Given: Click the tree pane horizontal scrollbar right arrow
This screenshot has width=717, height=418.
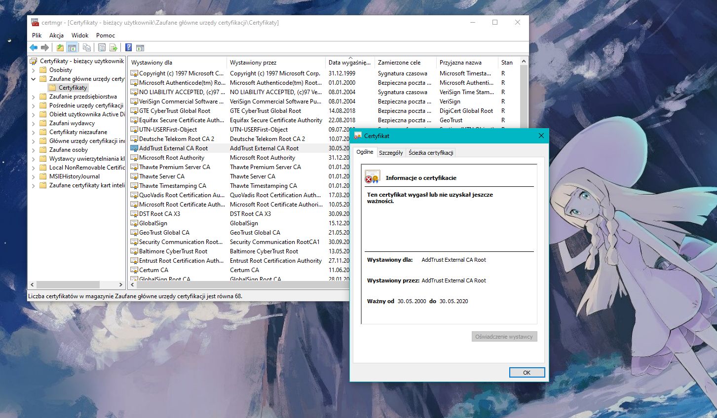Looking at the screenshot, I should coord(120,285).
